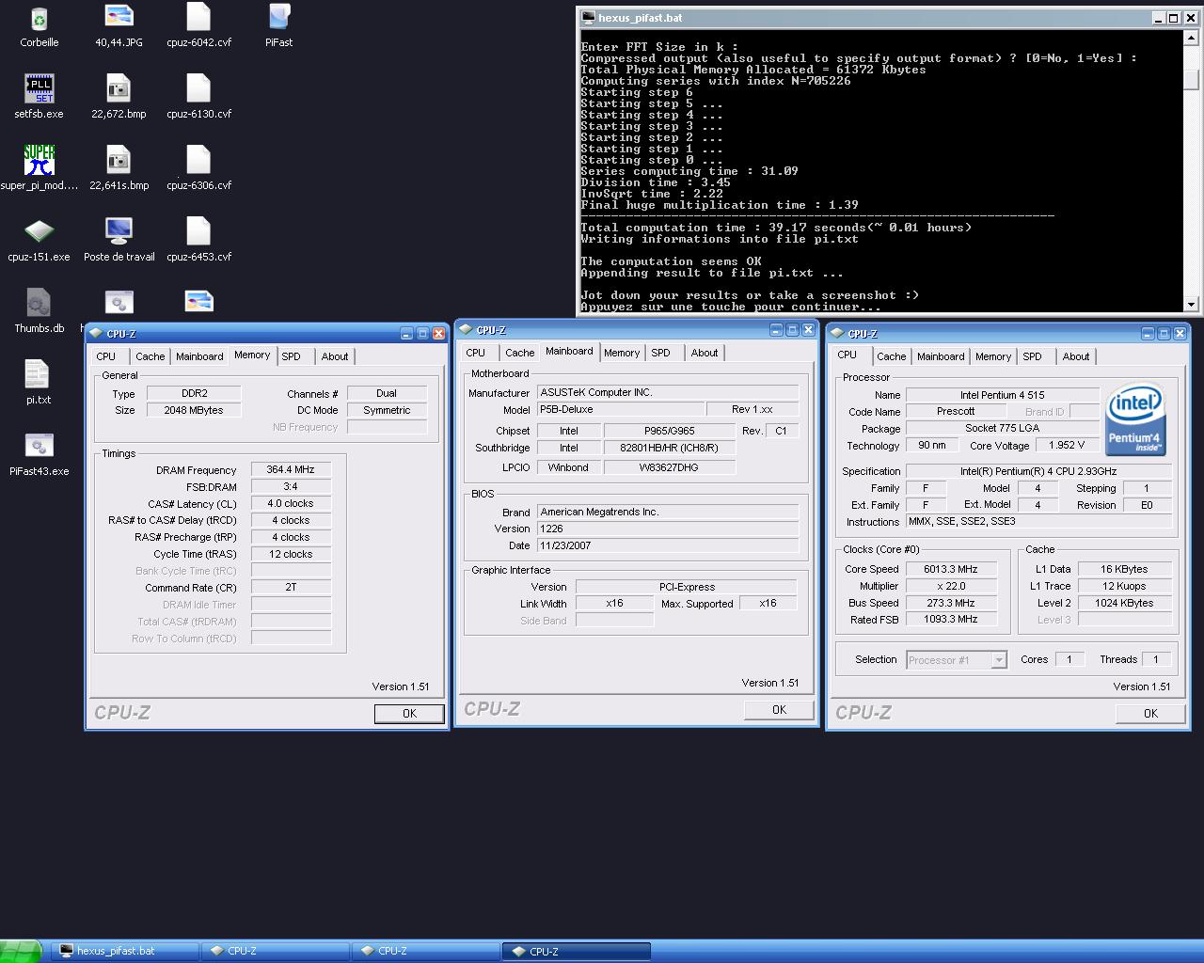
Task: Click the console scrollbar up arrow
Action: coord(1191,39)
